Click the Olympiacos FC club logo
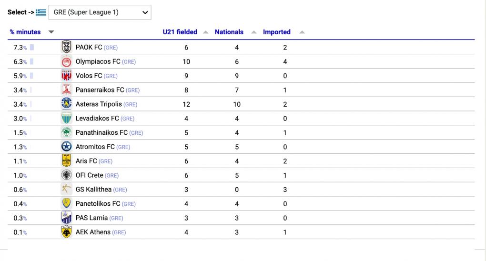 tap(66, 61)
